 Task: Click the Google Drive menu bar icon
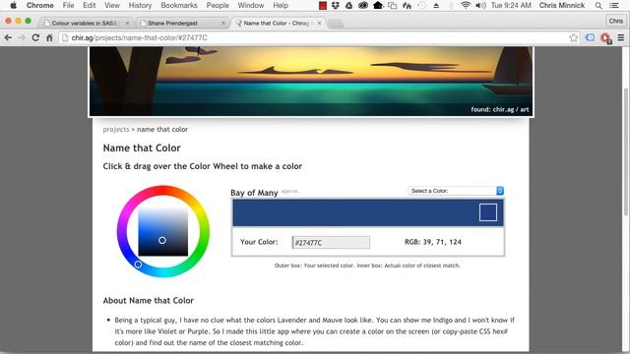click(x=348, y=5)
